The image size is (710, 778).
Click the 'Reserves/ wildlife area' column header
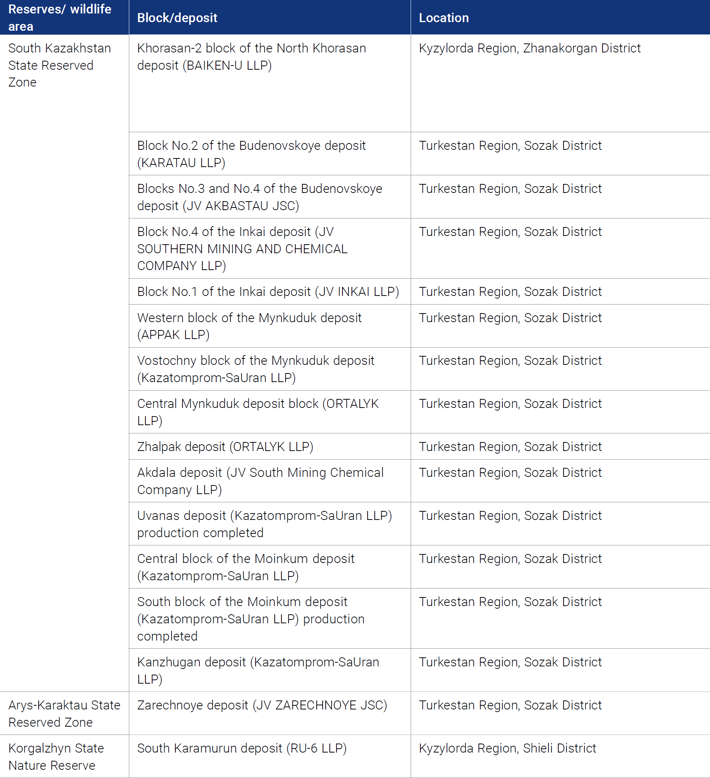click(64, 17)
